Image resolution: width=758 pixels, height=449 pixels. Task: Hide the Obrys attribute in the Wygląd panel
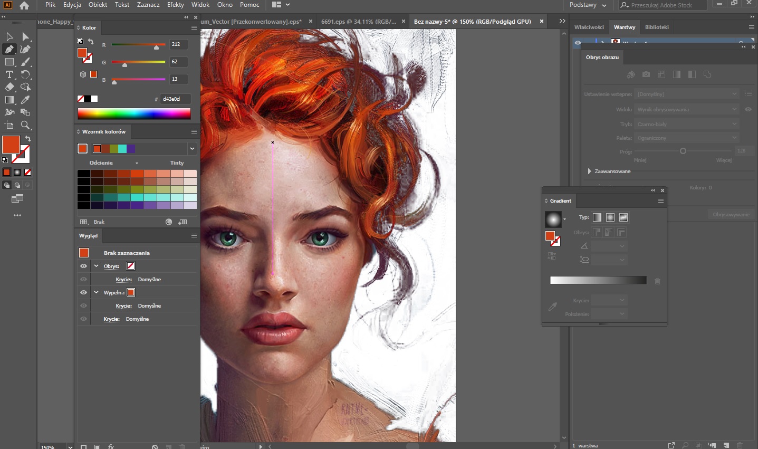click(83, 266)
